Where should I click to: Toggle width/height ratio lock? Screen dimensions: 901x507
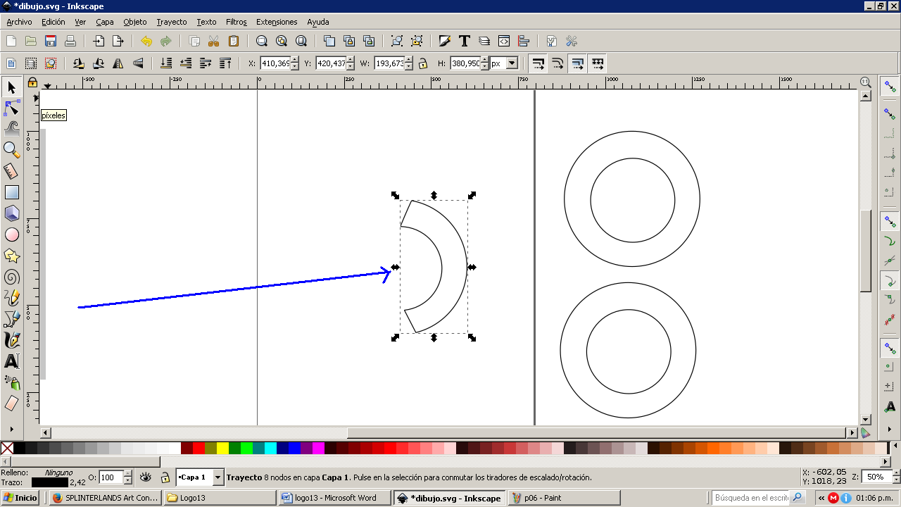coord(423,63)
